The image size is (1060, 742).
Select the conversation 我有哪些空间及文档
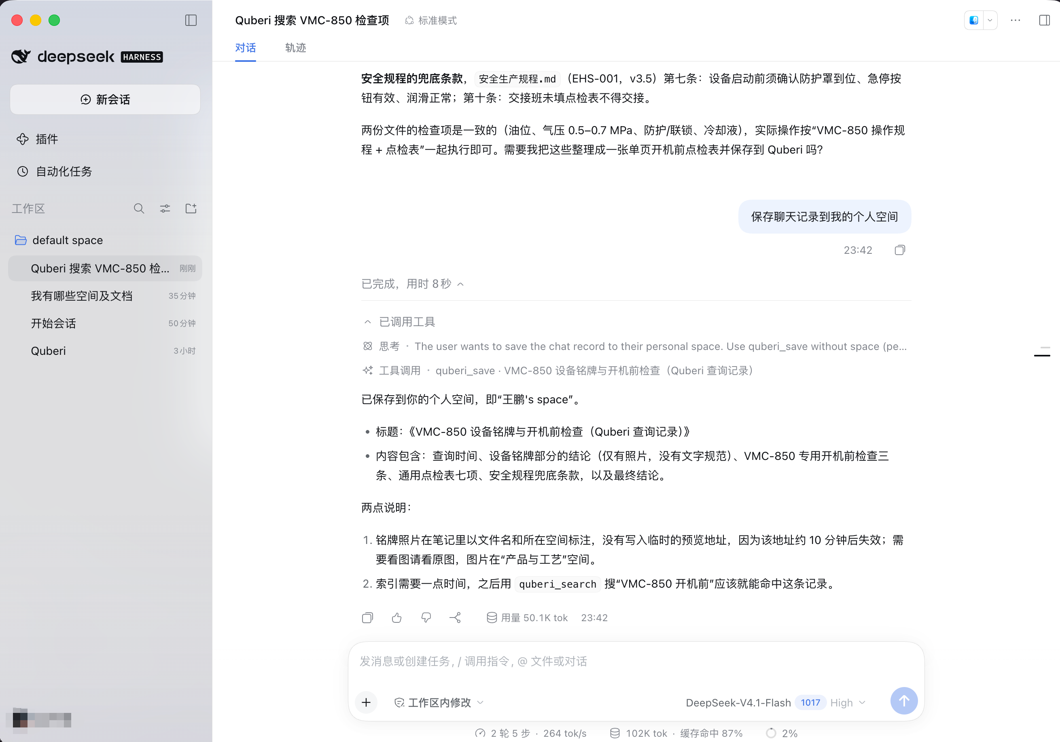tap(105, 295)
